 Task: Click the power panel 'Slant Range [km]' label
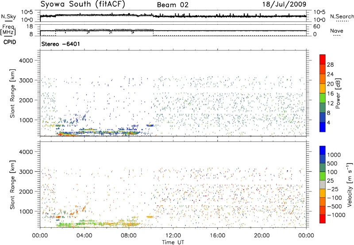tap(12, 93)
